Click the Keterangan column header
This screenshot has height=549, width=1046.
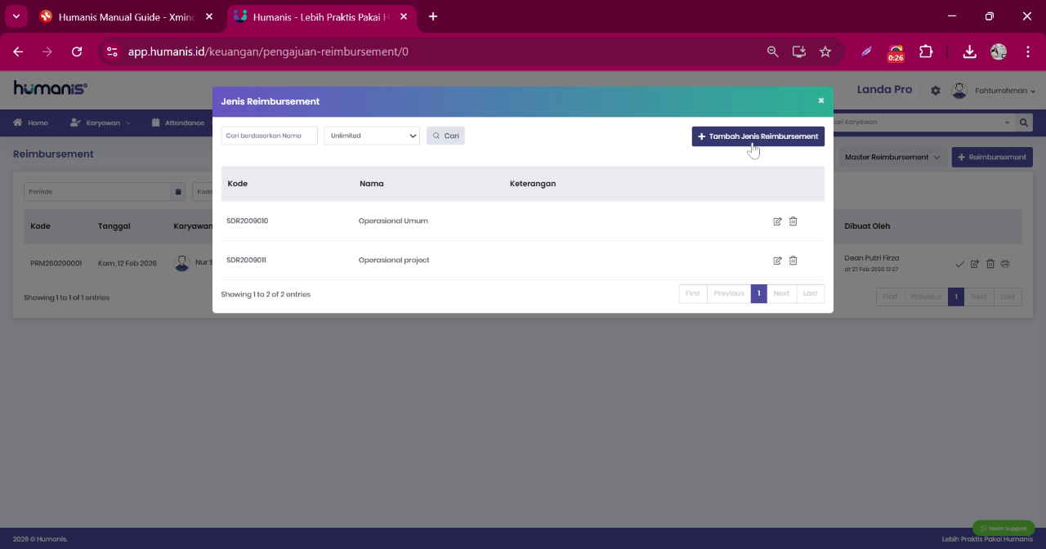click(x=533, y=183)
